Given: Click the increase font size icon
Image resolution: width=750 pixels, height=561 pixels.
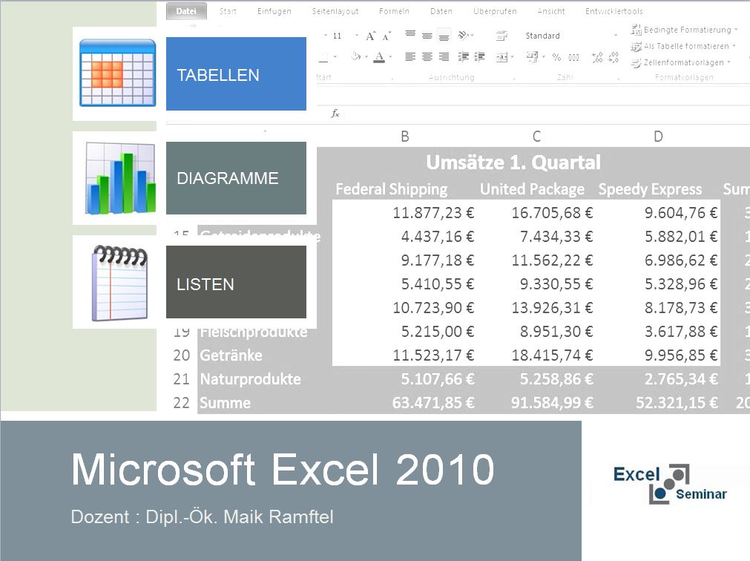Looking at the screenshot, I should click(370, 36).
